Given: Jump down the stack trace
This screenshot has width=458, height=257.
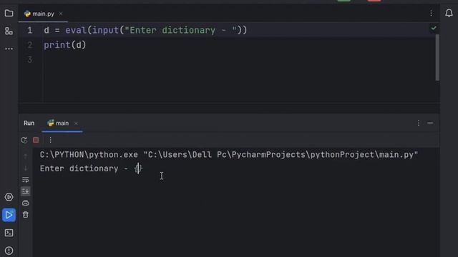Looking at the screenshot, I should coord(26,168).
